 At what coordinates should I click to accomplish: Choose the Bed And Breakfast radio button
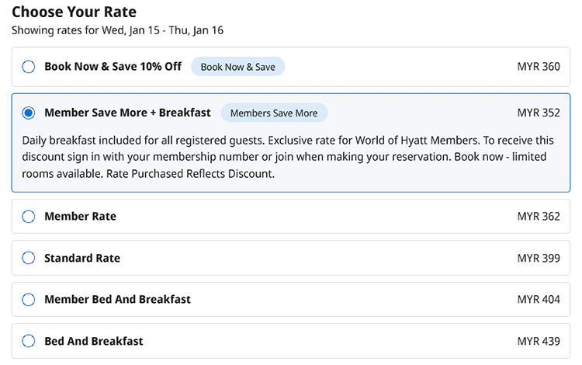[29, 341]
